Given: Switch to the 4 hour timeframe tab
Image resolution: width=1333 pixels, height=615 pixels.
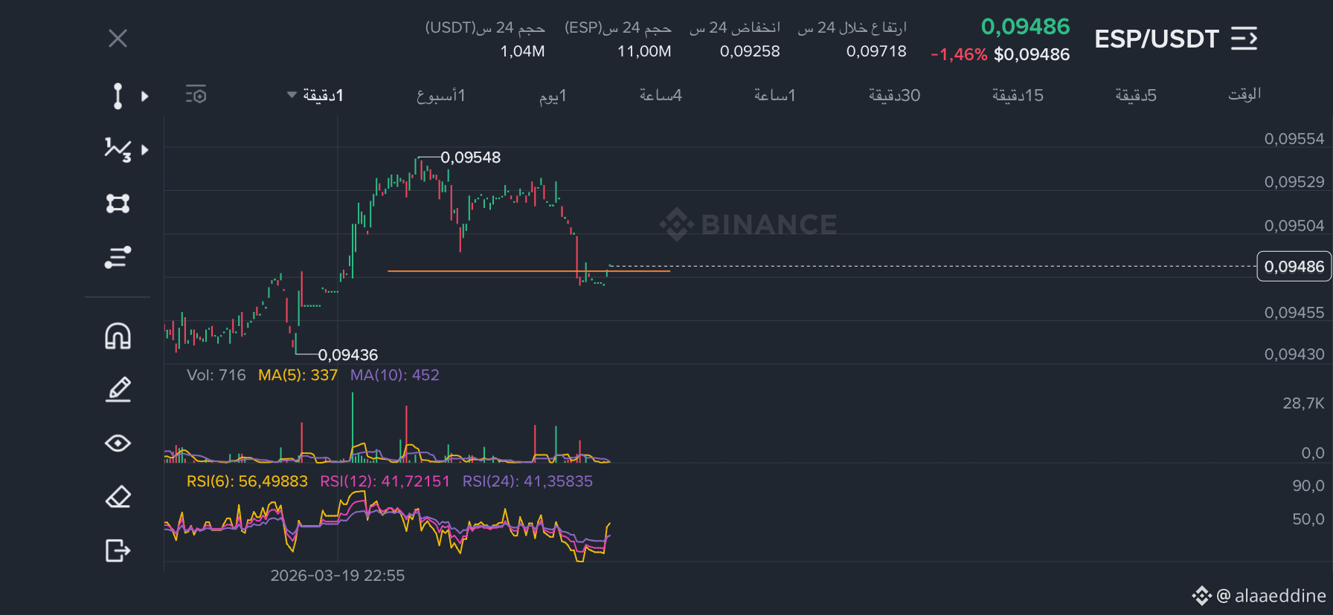Looking at the screenshot, I should (x=661, y=95).
